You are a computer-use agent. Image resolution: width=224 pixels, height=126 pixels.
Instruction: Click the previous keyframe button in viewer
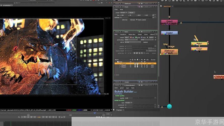[28, 117]
